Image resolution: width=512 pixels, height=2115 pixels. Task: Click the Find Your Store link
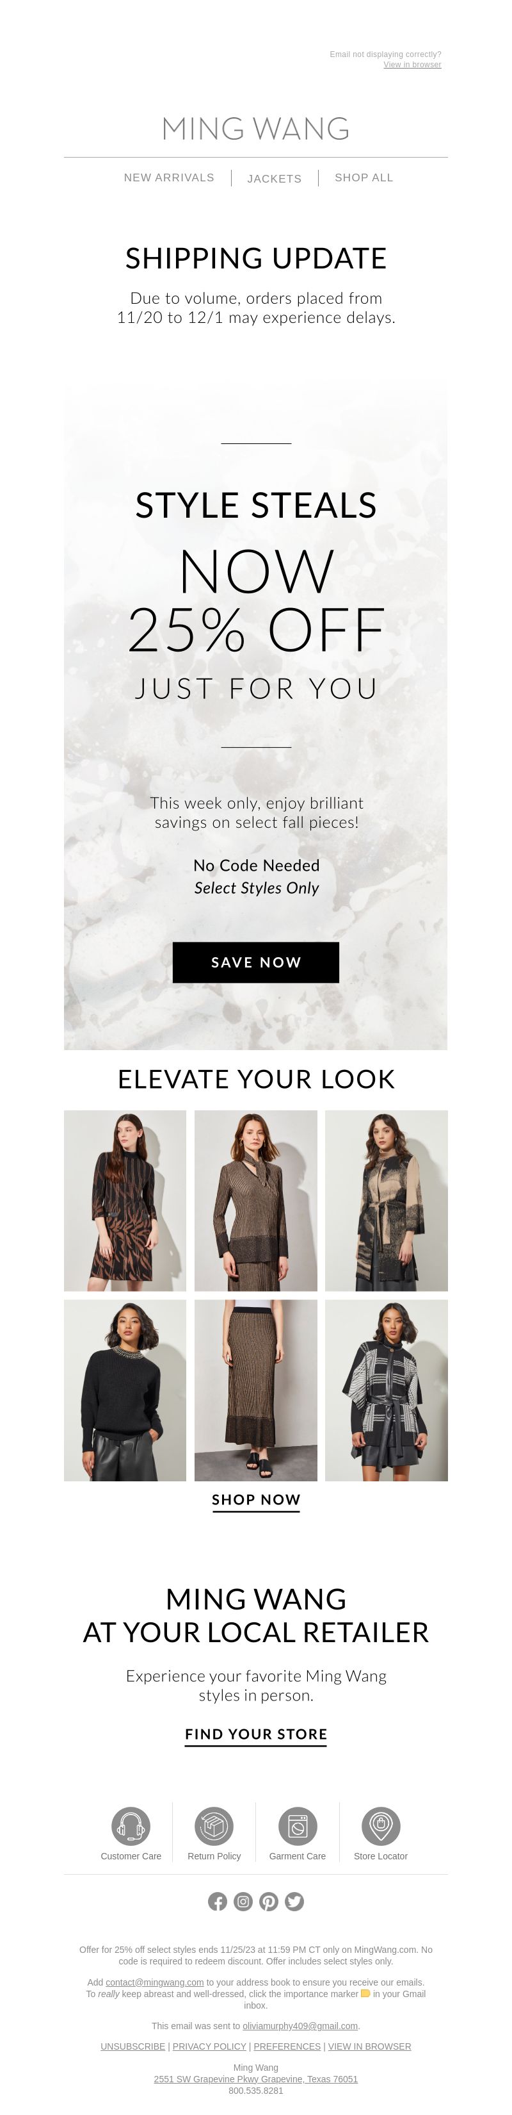coord(256,1734)
